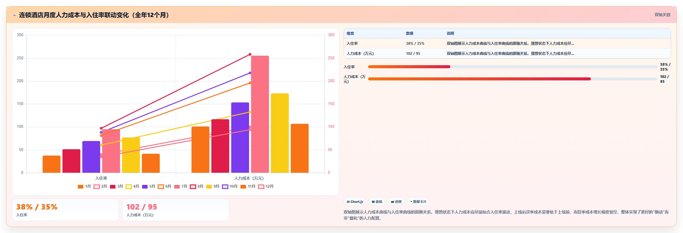
Task: Click the red 3月 bar in 入住率 group
Action: click(71, 161)
